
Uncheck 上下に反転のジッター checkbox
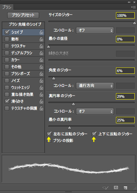click(x=94, y=134)
